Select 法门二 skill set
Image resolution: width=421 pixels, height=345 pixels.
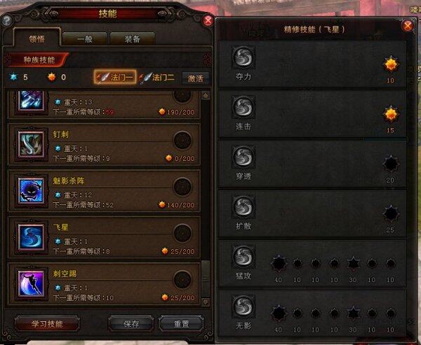coord(158,78)
